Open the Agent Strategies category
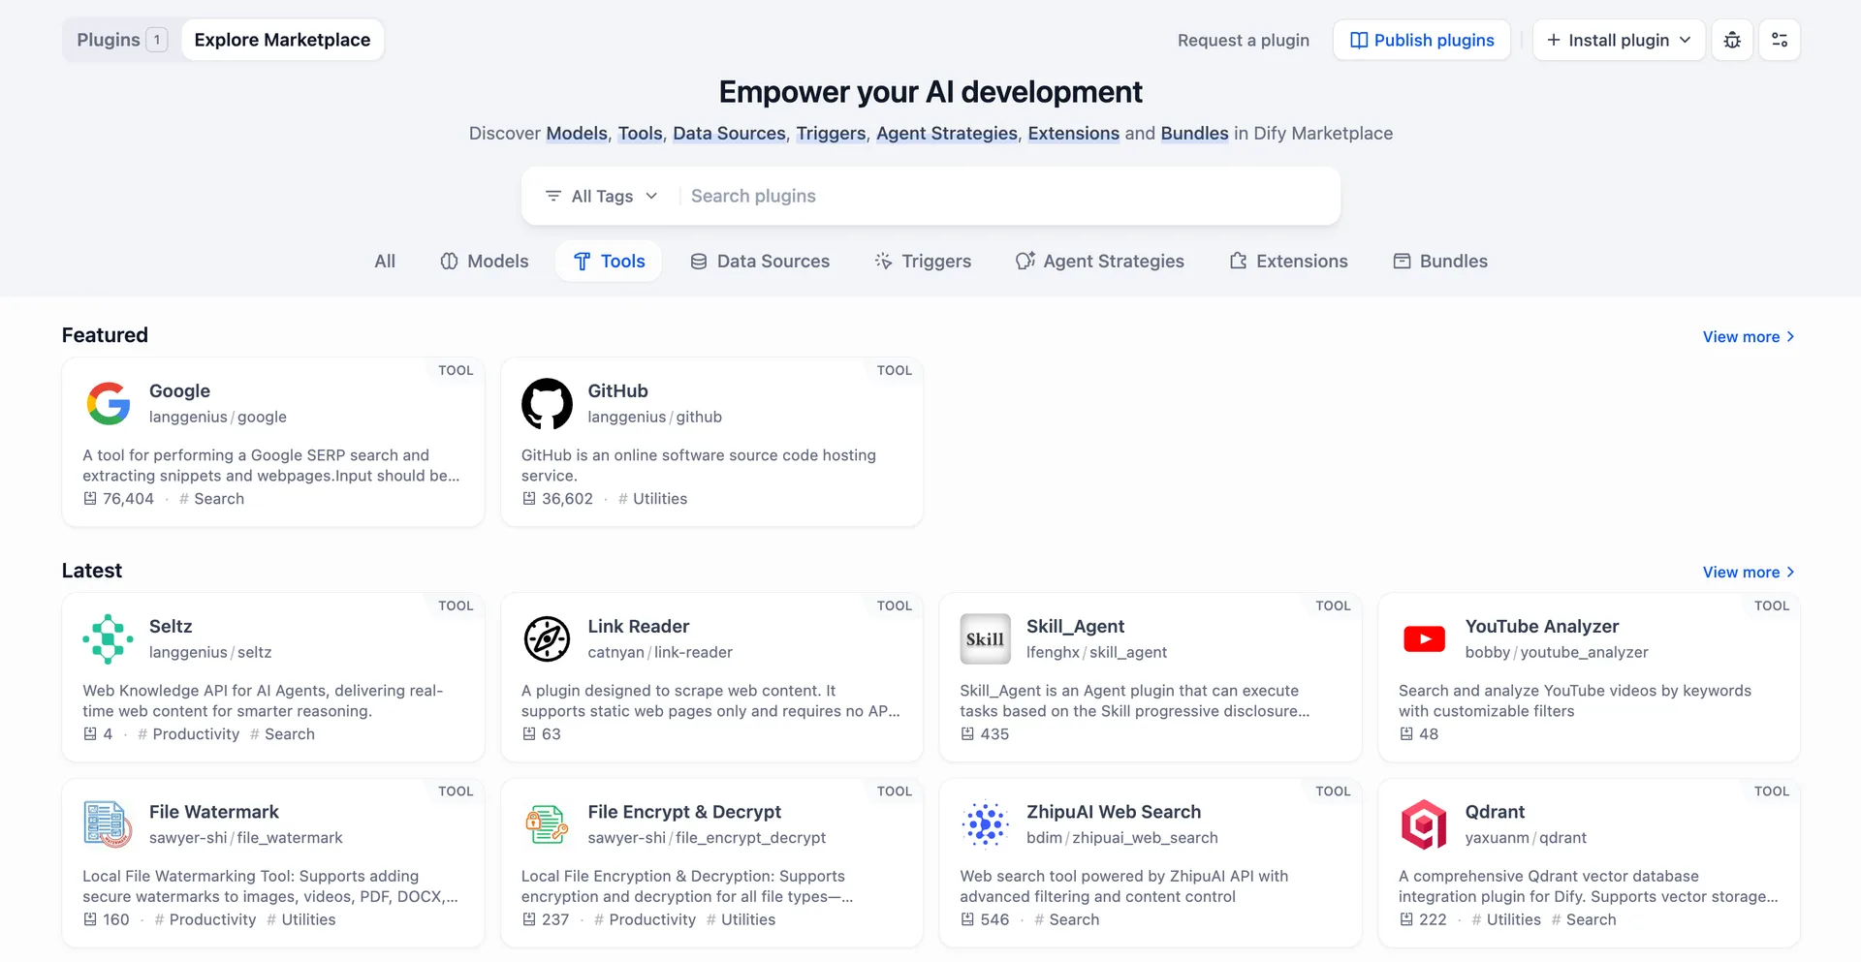The height and width of the screenshot is (962, 1861). point(1100,262)
